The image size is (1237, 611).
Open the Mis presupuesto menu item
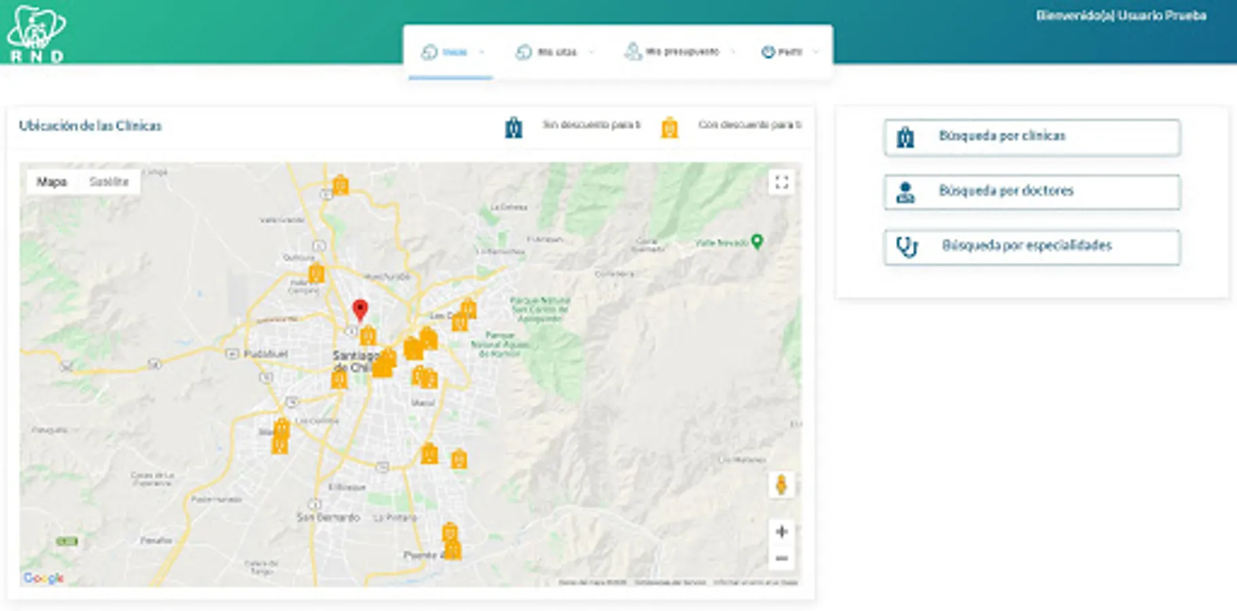[681, 52]
